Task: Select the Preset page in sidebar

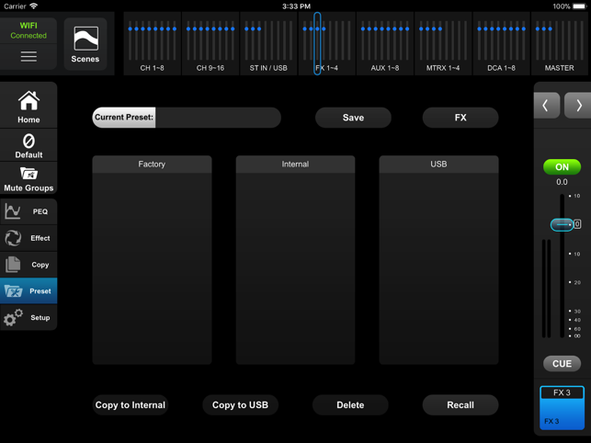Action: (x=28, y=290)
